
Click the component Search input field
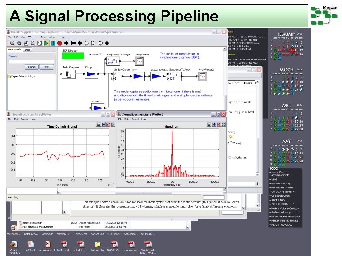31,62
